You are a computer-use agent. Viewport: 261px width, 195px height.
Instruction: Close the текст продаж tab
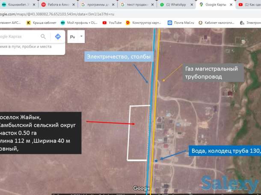click(152, 5)
